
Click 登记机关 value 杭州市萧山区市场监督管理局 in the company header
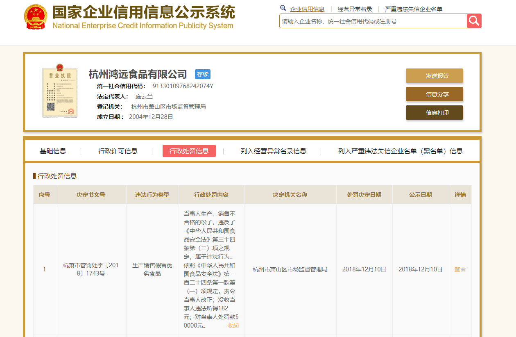click(x=168, y=107)
